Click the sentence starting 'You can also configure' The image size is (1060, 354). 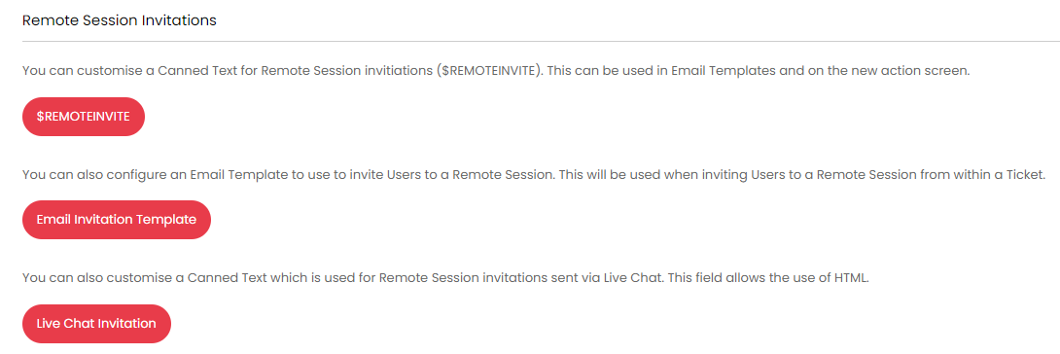coord(290,174)
